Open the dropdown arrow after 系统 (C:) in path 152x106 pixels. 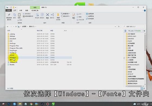tap(36, 26)
